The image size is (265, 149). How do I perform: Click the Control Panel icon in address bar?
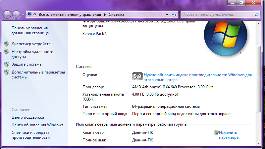[29, 15]
